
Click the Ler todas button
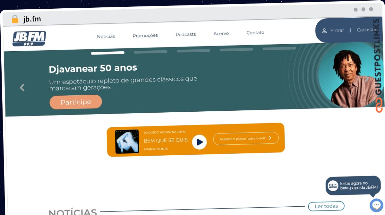326,206
